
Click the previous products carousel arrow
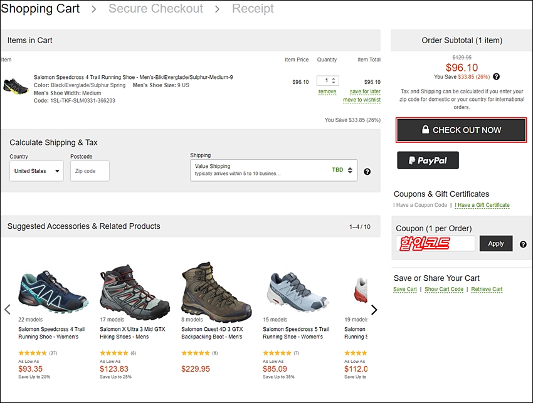[8, 310]
